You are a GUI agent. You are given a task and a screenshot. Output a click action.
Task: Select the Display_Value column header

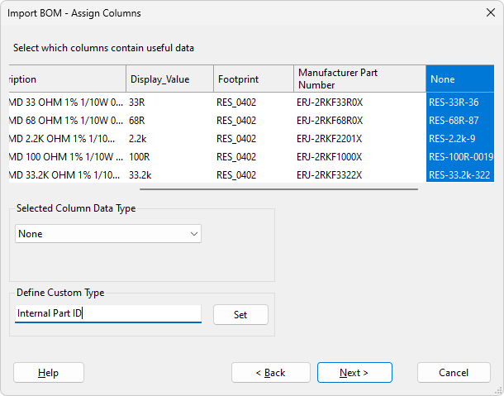coord(169,79)
